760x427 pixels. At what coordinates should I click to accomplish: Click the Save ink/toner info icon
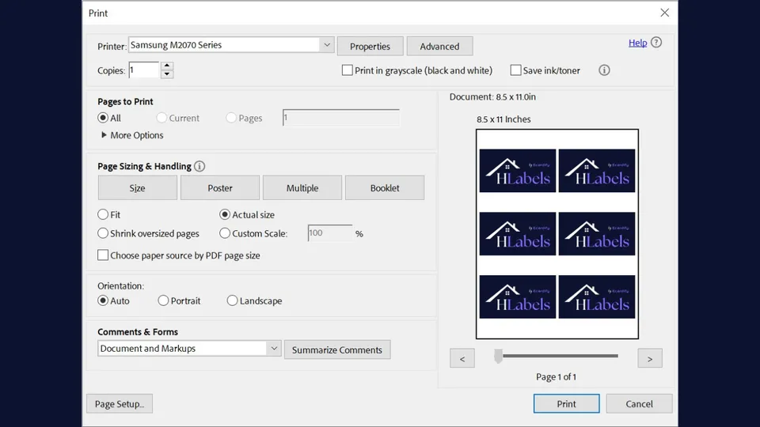604,70
